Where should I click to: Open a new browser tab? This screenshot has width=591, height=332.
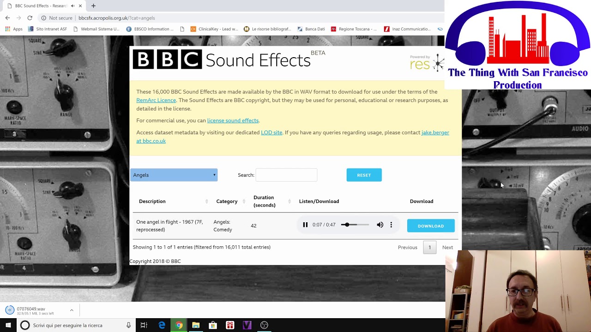coord(93,6)
